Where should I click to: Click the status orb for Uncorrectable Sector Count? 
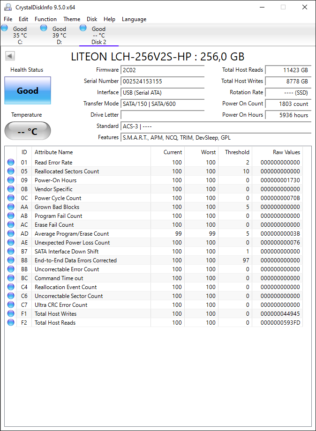click(11, 296)
